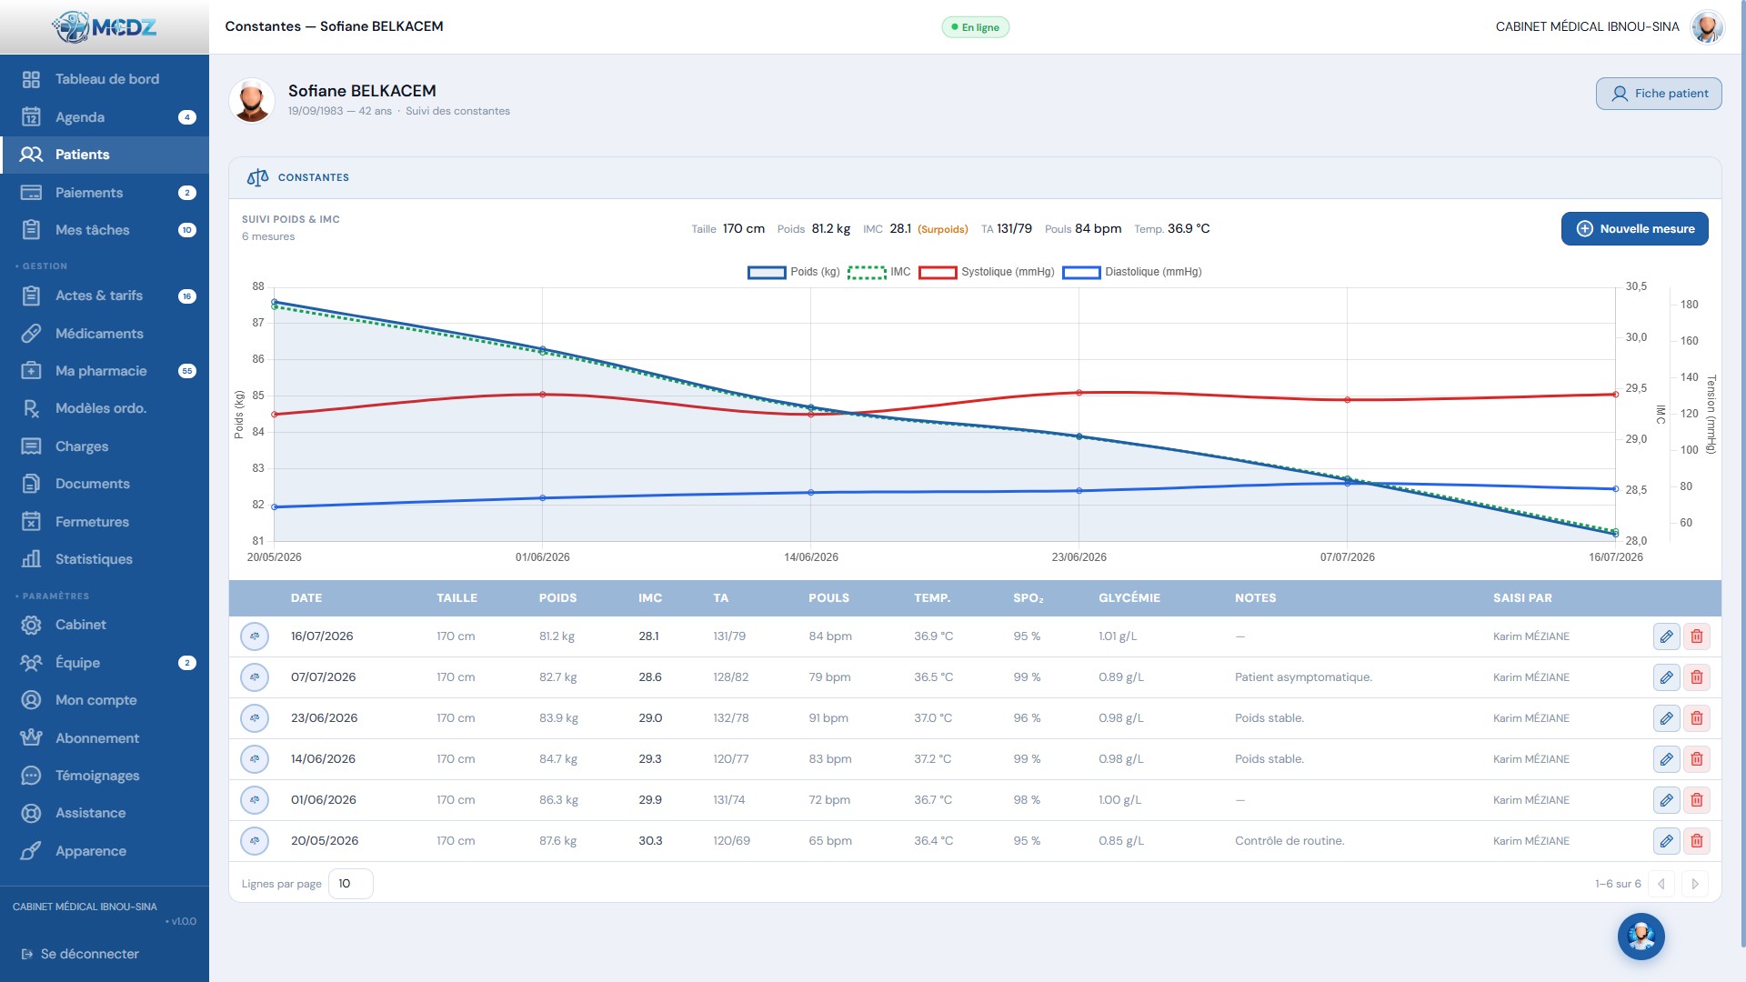Open Statistiques chart icon in sidebar

[31, 559]
